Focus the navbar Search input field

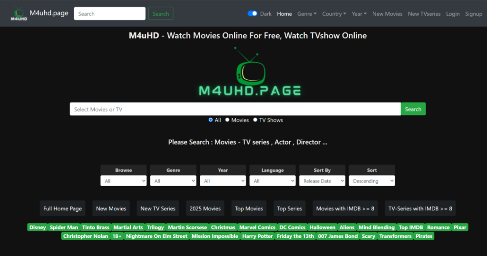(x=110, y=14)
